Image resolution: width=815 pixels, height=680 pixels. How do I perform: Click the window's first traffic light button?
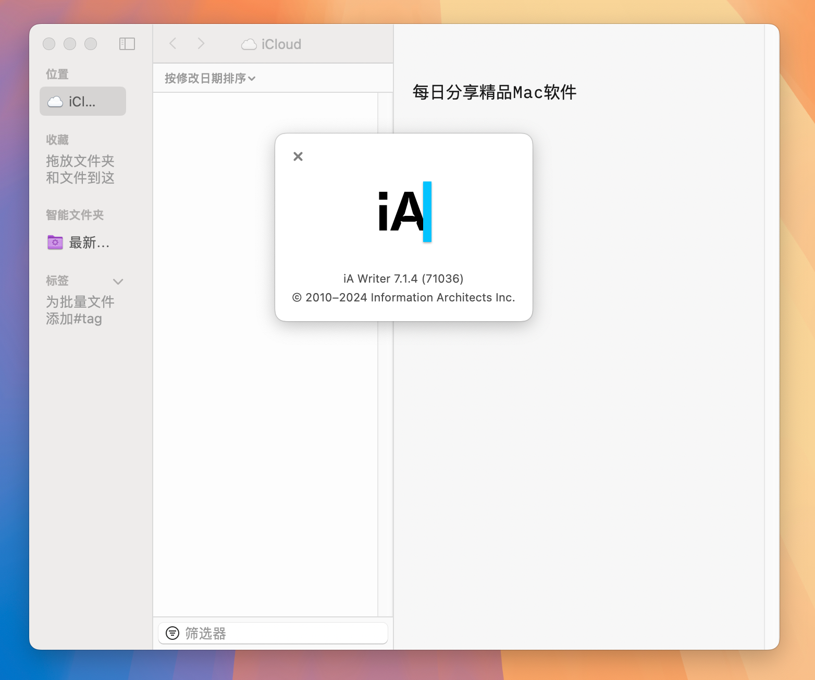coord(49,44)
